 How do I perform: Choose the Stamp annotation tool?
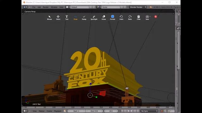point(84,18)
